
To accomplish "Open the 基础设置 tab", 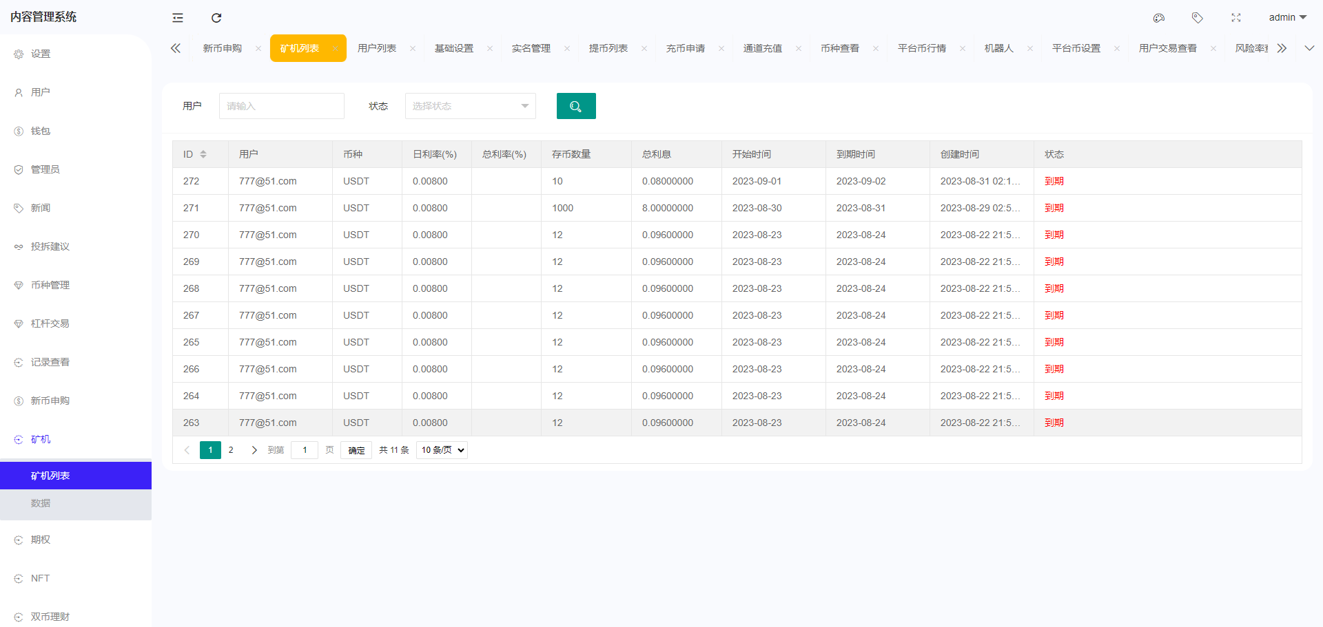I will (454, 48).
